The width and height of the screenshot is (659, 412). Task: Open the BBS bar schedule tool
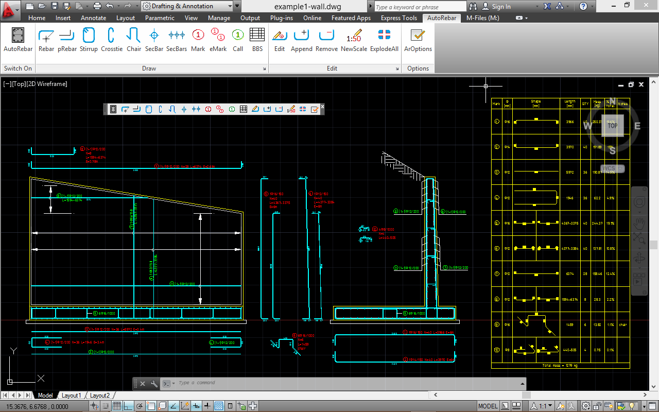tap(257, 40)
